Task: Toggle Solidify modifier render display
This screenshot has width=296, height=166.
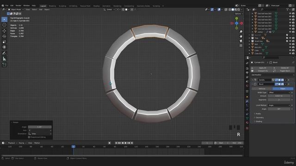Action: point(283,80)
